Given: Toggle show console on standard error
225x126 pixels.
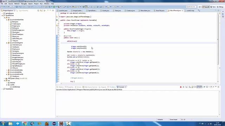Looking at the screenshot, I should point(201,87).
